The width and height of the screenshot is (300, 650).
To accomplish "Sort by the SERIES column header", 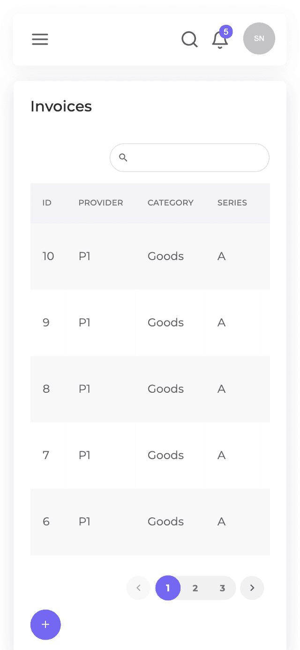I will pos(232,203).
